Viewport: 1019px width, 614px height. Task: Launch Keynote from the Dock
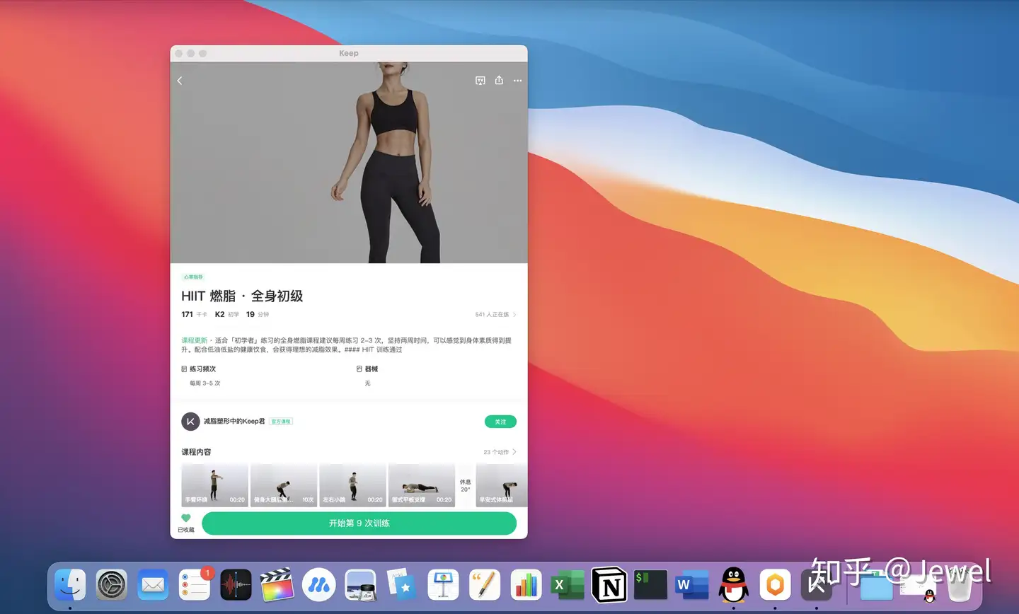point(443,585)
